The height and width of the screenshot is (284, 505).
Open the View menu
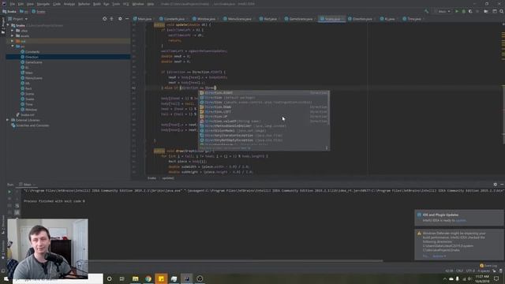click(30, 4)
